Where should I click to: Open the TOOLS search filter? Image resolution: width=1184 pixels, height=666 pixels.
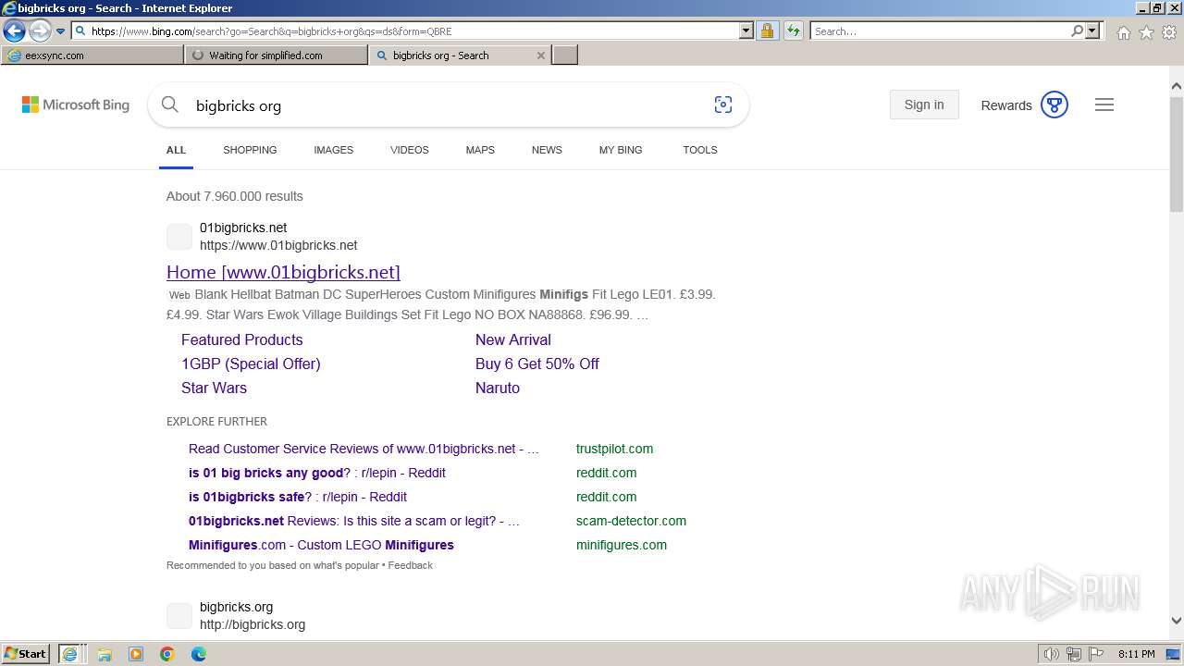coord(700,150)
